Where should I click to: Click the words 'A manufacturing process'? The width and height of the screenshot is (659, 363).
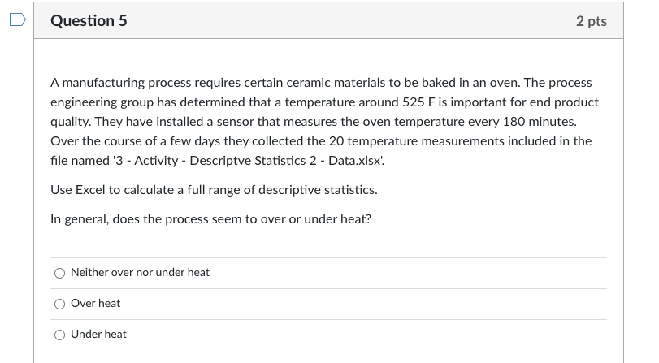116,83
